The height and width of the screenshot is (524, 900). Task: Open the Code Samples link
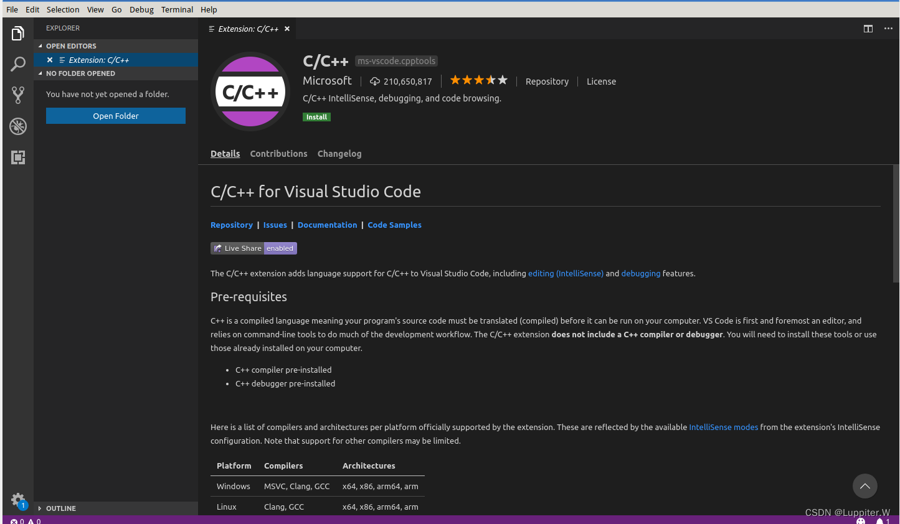click(x=394, y=225)
